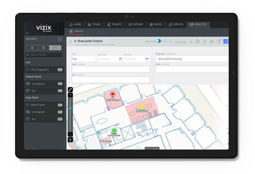Click the map zoom slider handle
Screen dimensions: 255x174
71,108
